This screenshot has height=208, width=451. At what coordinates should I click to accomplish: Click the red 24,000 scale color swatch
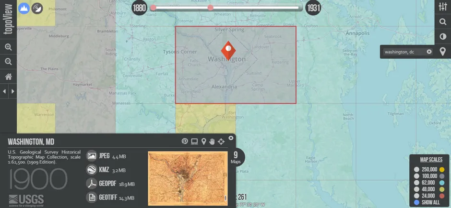tap(442, 196)
